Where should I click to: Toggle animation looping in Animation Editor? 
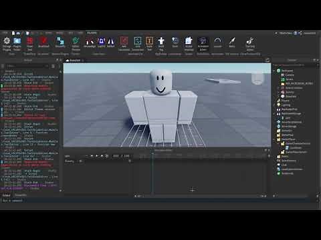pos(107,156)
